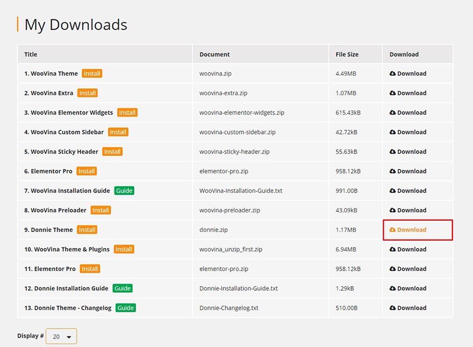Click Install badge beside WooVina Theme & Plugins
The image size is (473, 347).
pyautogui.click(x=124, y=249)
